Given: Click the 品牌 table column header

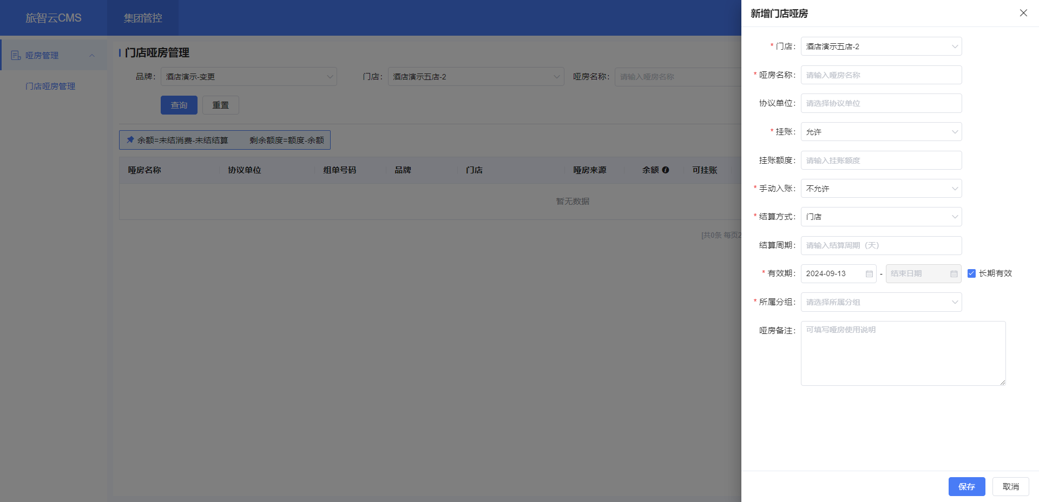Looking at the screenshot, I should [403, 170].
